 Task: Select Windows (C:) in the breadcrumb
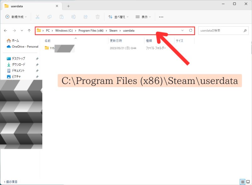[64, 31]
